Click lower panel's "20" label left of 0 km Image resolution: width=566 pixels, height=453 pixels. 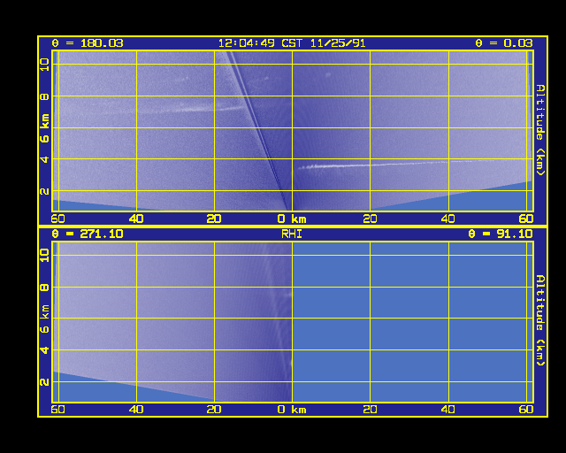point(214,410)
